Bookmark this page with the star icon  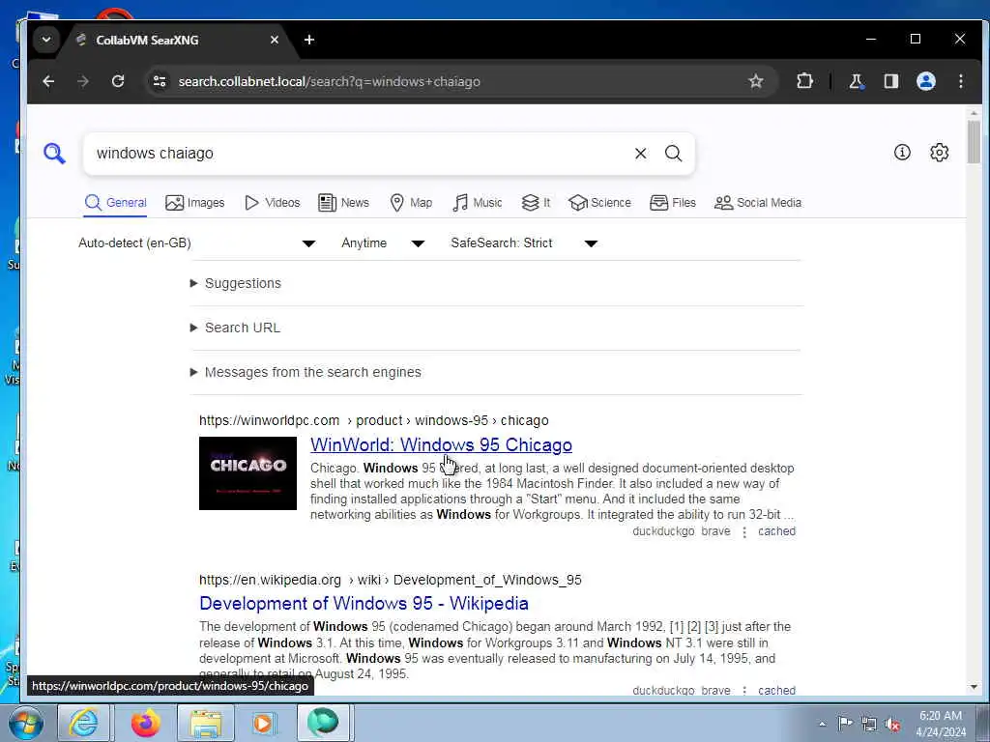756,81
